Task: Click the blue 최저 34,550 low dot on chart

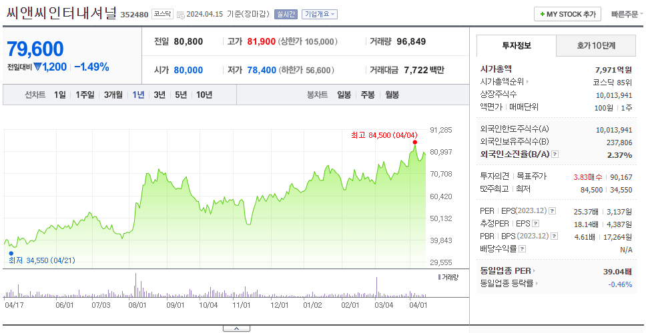Action: [x=11, y=253]
